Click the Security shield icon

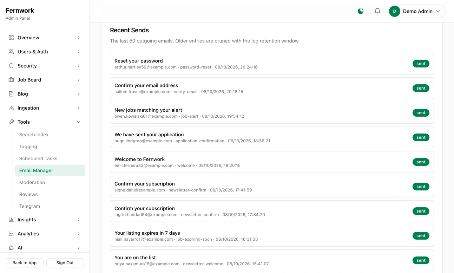tap(11, 66)
